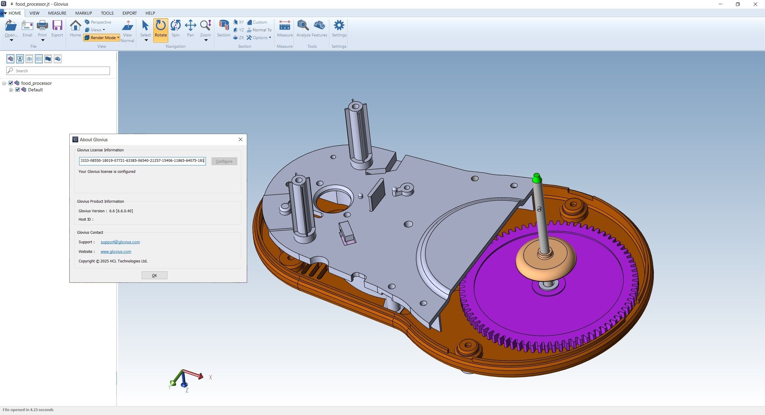The image size is (765, 415).
Task: Collapse the food_processor tree node
Action: click(4, 83)
